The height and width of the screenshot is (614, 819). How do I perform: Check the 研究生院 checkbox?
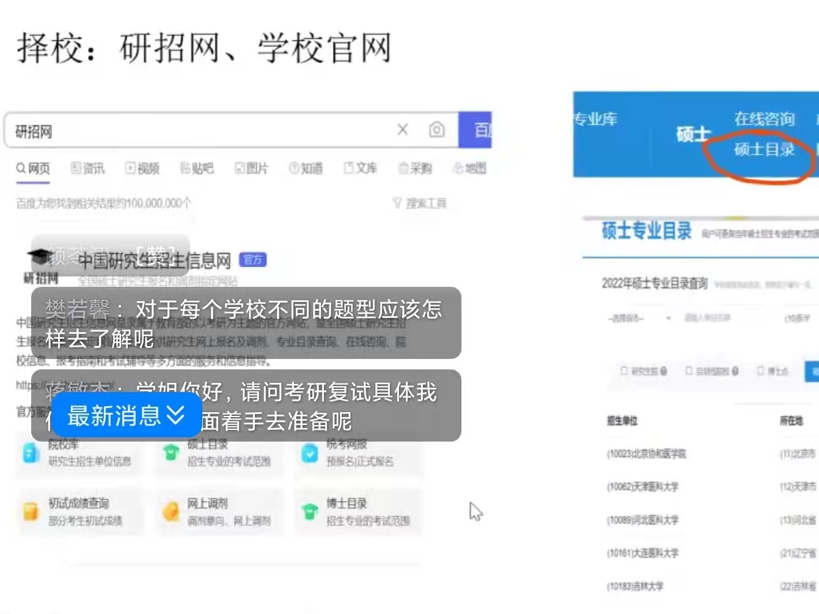click(624, 371)
